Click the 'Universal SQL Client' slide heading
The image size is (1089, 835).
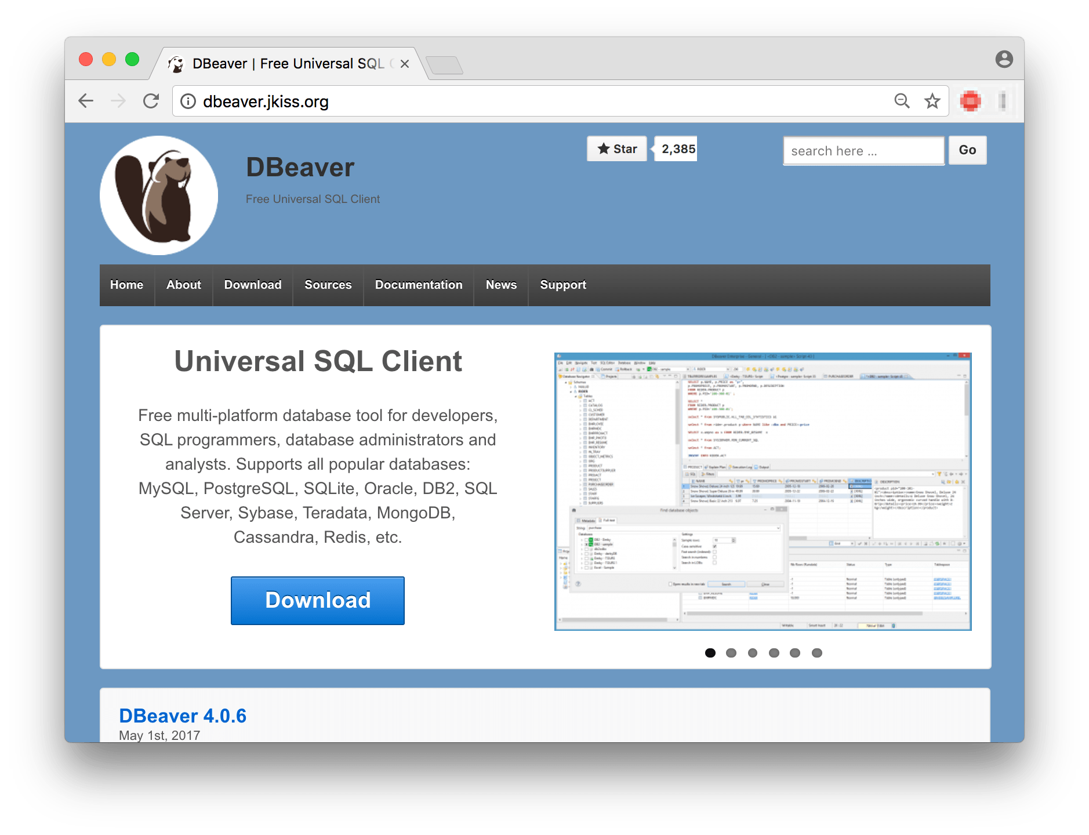tap(318, 361)
